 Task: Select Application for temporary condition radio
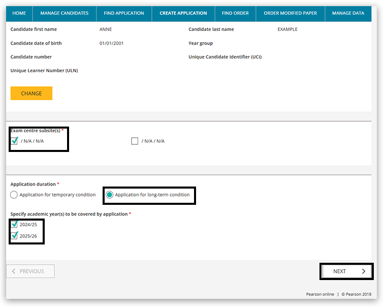coord(14,195)
